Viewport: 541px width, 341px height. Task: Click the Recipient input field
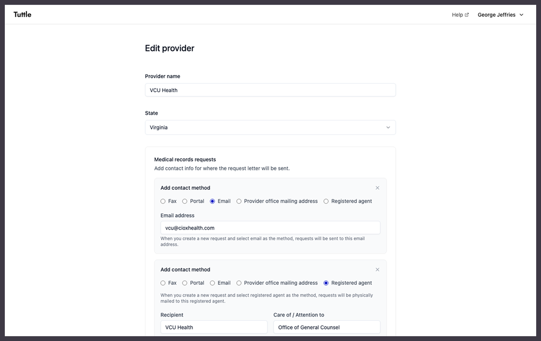click(x=214, y=328)
